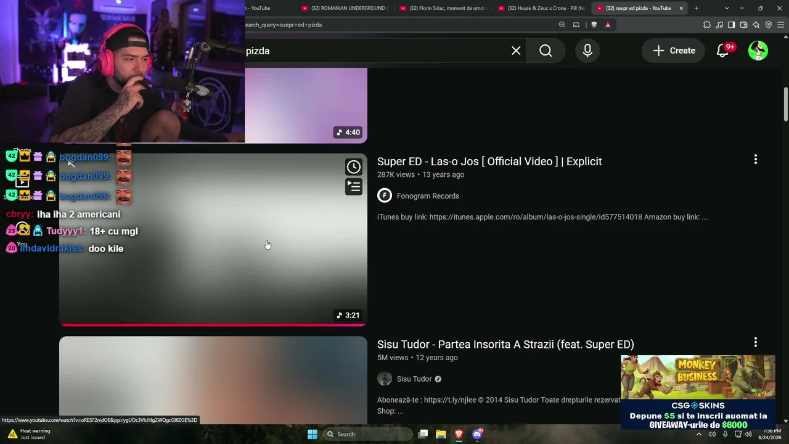The image size is (789, 444).
Task: Open the Brave browser taskbar icon
Action: tap(459, 434)
